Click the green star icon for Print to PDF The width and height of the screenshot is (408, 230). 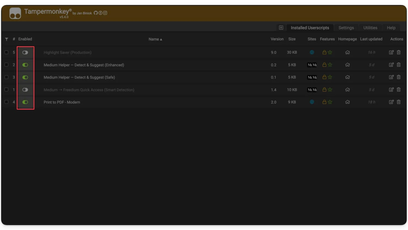(x=330, y=102)
